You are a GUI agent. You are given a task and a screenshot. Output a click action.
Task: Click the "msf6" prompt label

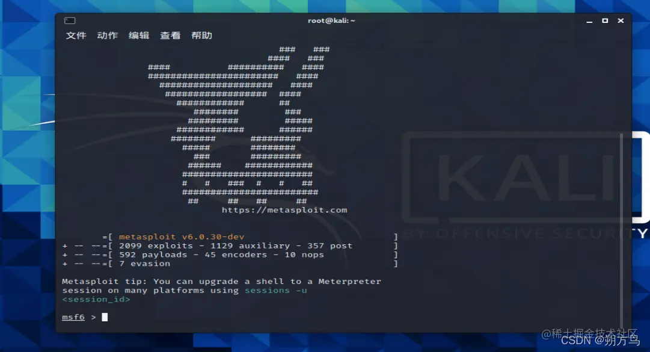tap(73, 317)
